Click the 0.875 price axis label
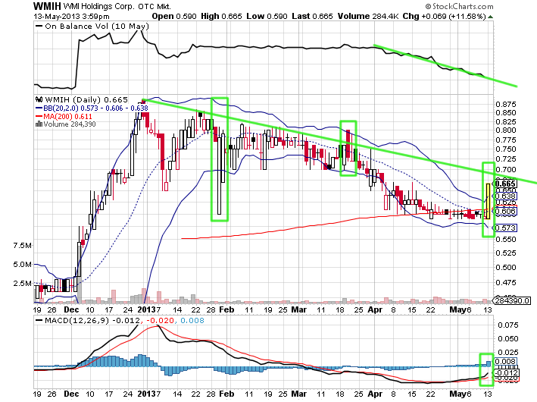Screen dimensions: 537x402 click(506, 104)
